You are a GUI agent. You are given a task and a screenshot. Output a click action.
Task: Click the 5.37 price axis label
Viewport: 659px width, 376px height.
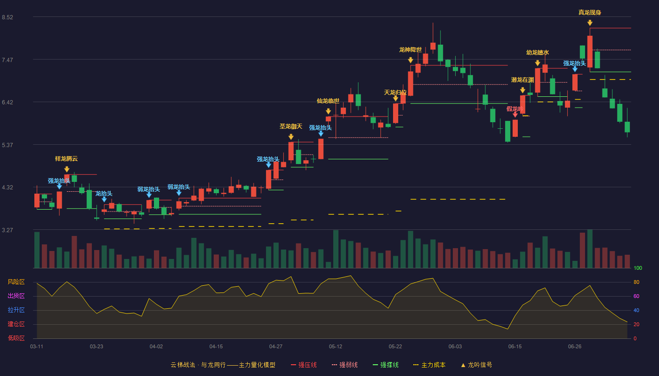(8, 145)
